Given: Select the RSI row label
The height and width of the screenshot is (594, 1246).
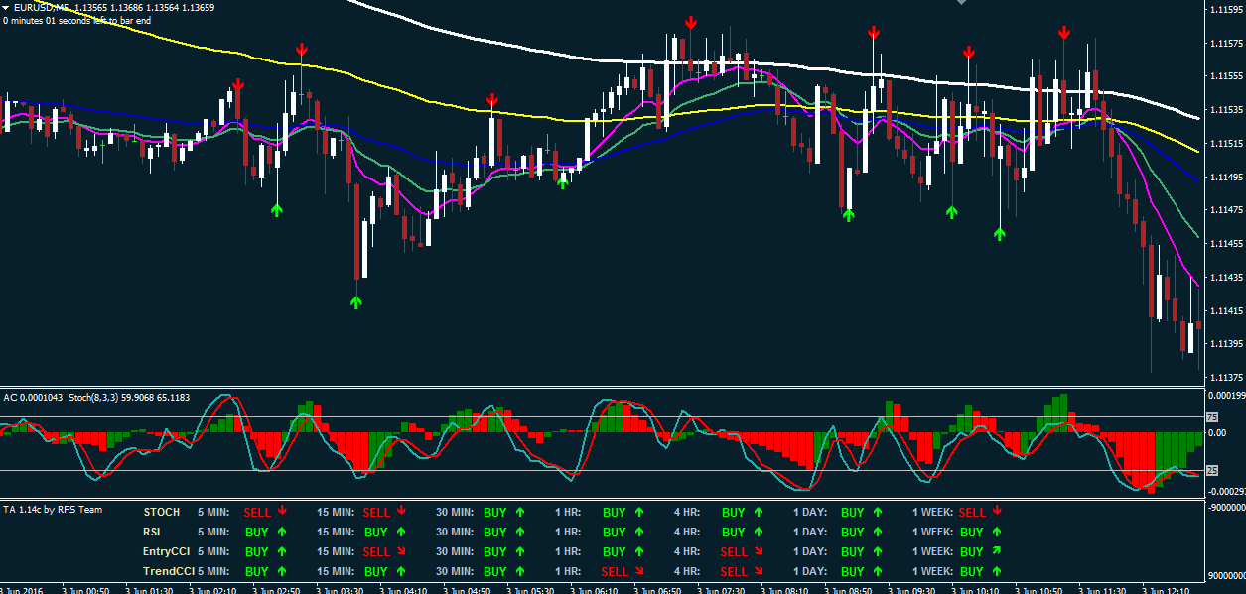Looking at the screenshot, I should pos(152,533).
